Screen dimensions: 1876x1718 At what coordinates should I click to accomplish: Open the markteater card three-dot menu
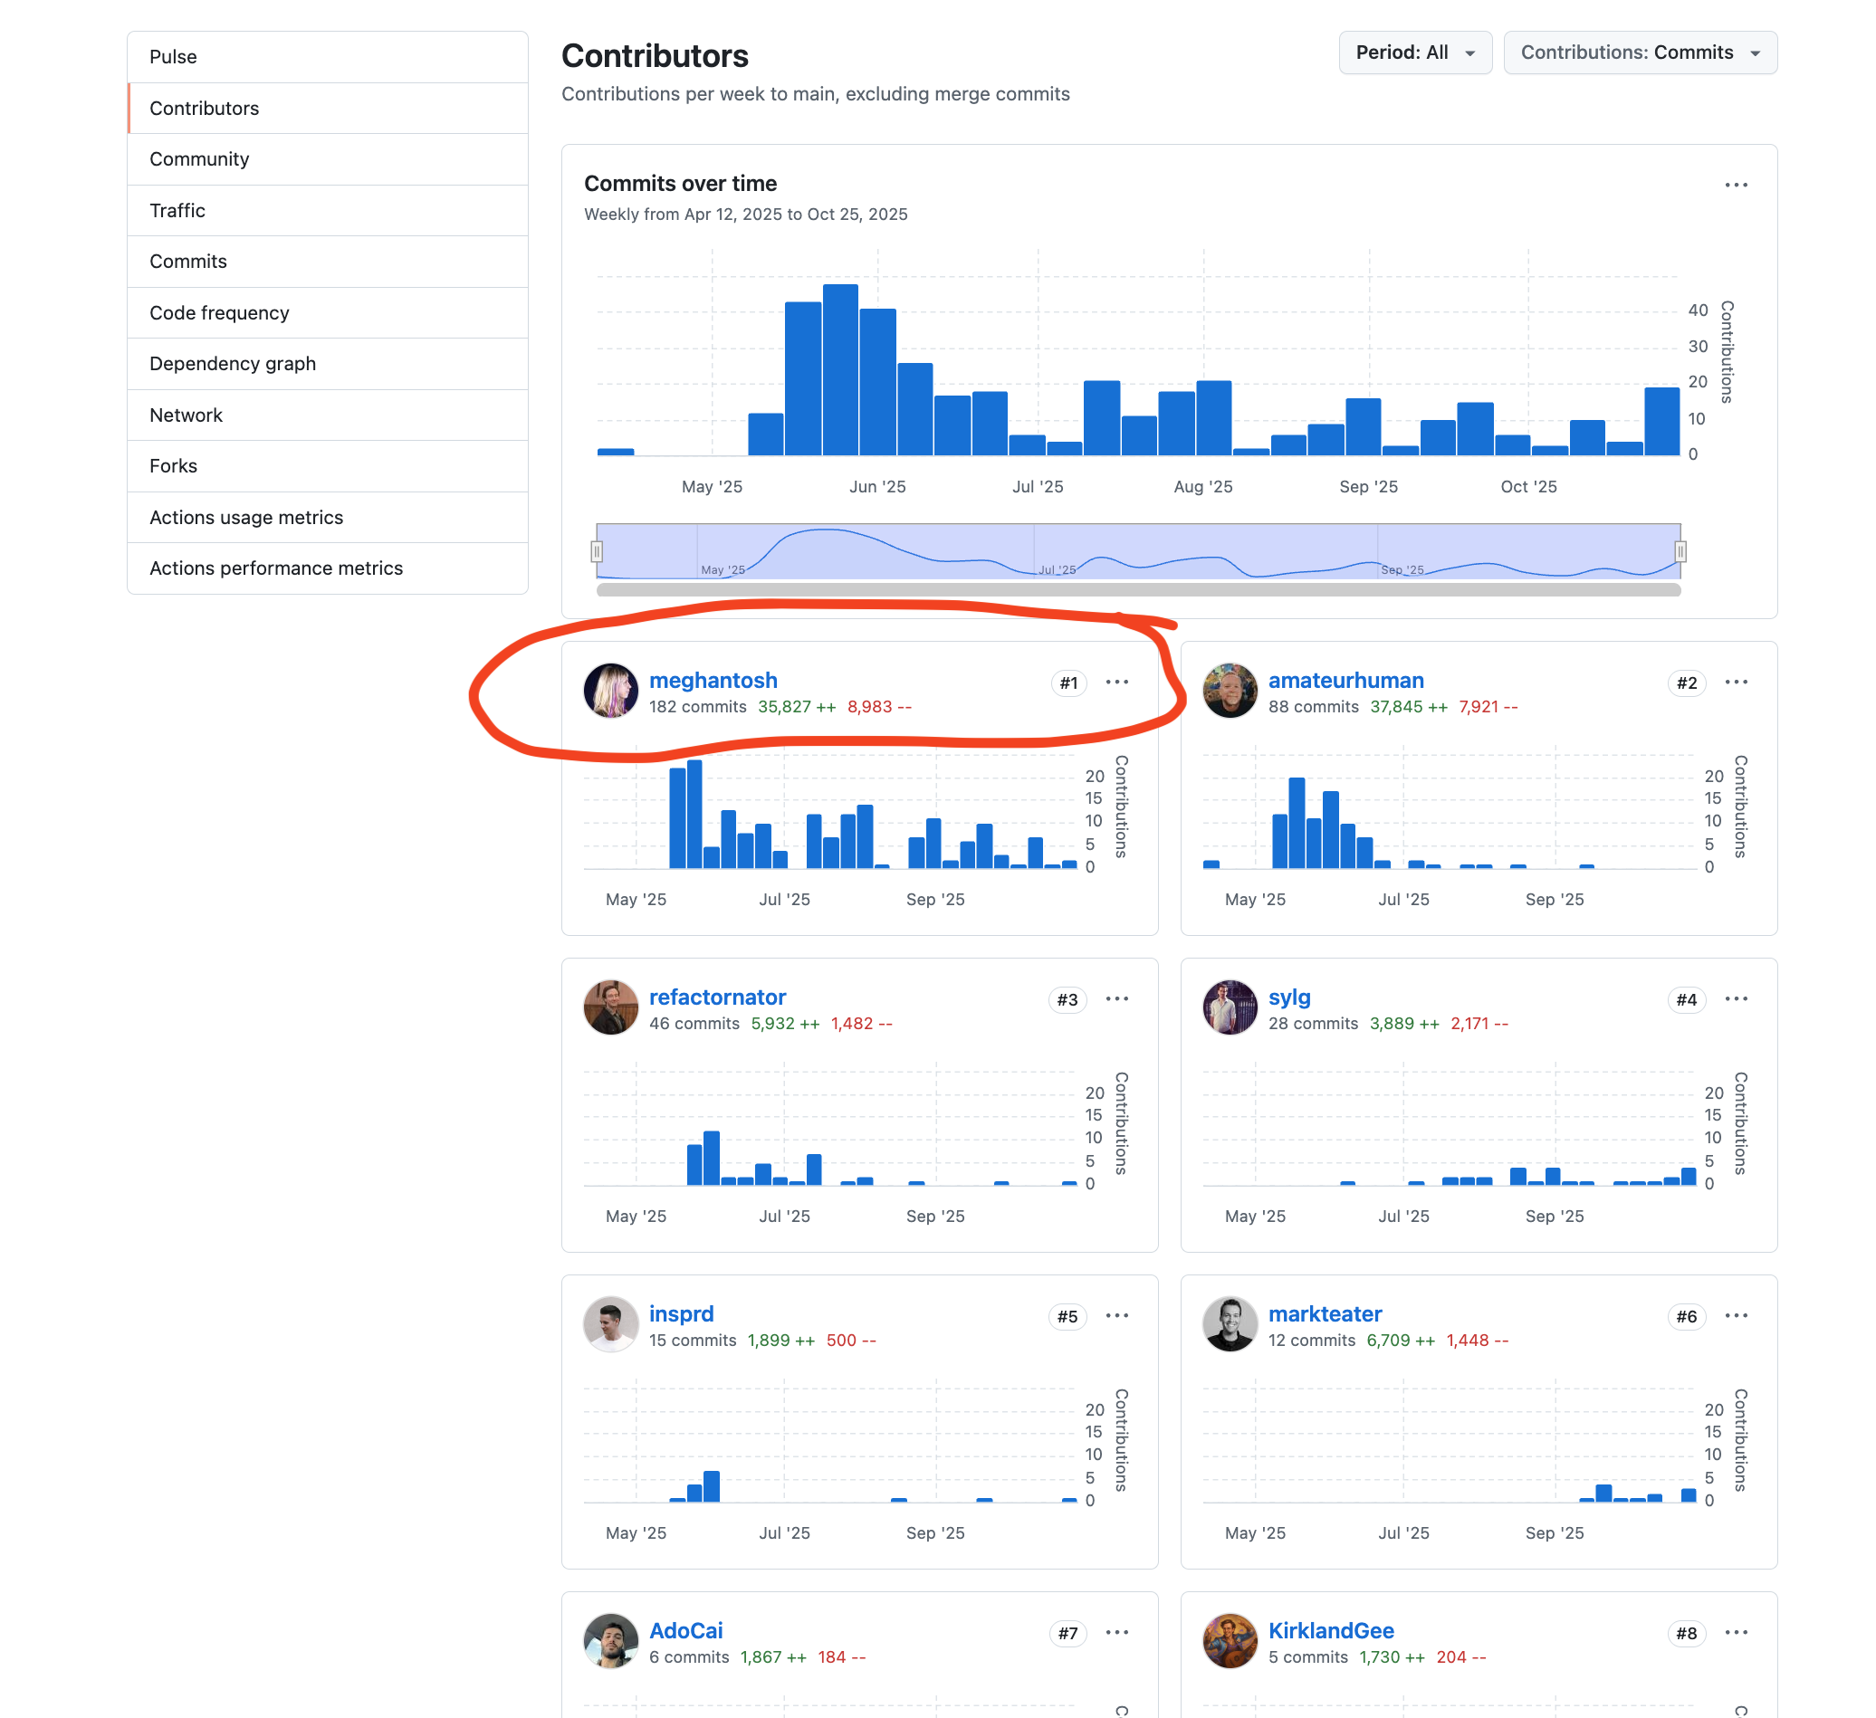click(1736, 1316)
